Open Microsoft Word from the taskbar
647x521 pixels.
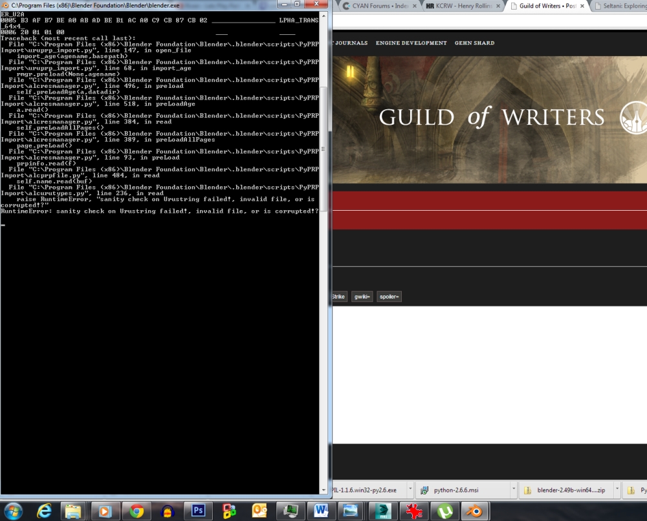[x=321, y=511]
